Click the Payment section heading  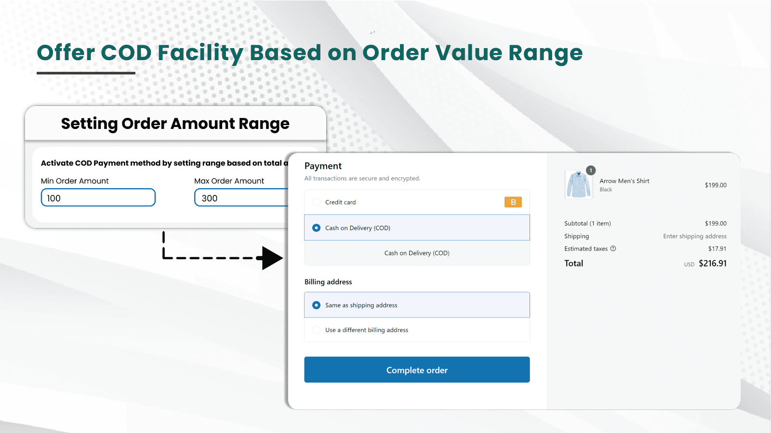[323, 166]
